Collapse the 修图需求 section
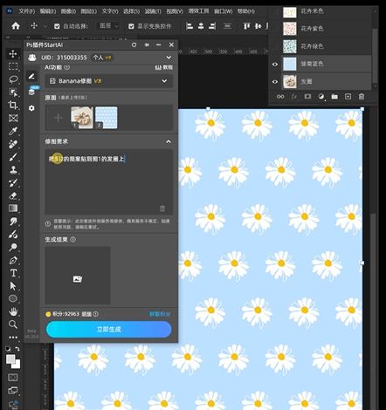Viewport: 386px width, 410px height. click(x=169, y=141)
